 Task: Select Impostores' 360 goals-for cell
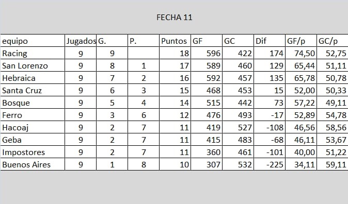(207, 152)
